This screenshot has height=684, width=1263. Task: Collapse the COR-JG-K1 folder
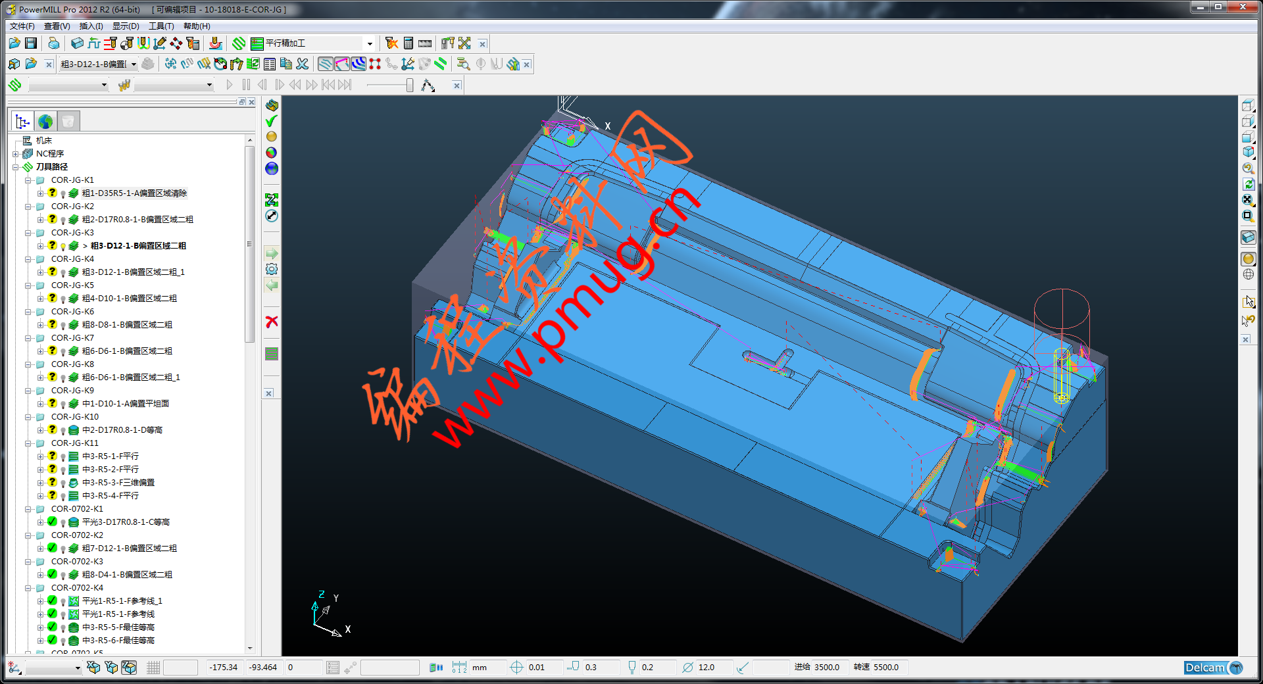click(x=28, y=180)
